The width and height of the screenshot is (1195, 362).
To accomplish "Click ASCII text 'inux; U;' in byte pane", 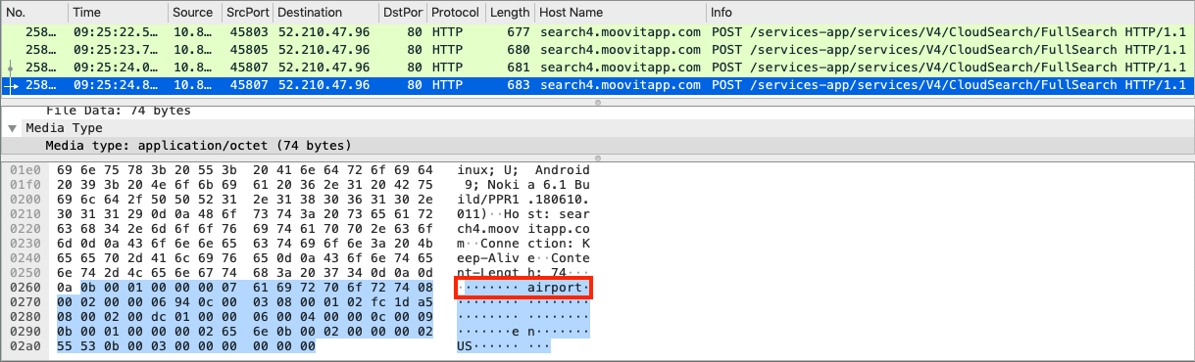I will [x=488, y=170].
